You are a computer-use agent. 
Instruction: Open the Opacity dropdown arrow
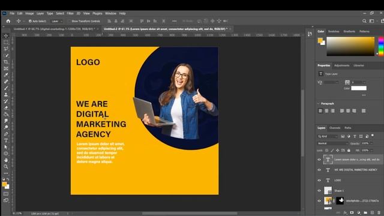click(371, 143)
